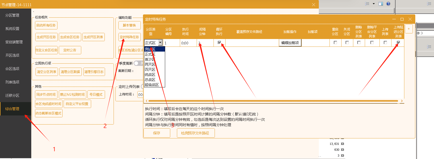Click the 生成开区列表 button
This screenshot has height=159, width=434.
click(94, 37)
